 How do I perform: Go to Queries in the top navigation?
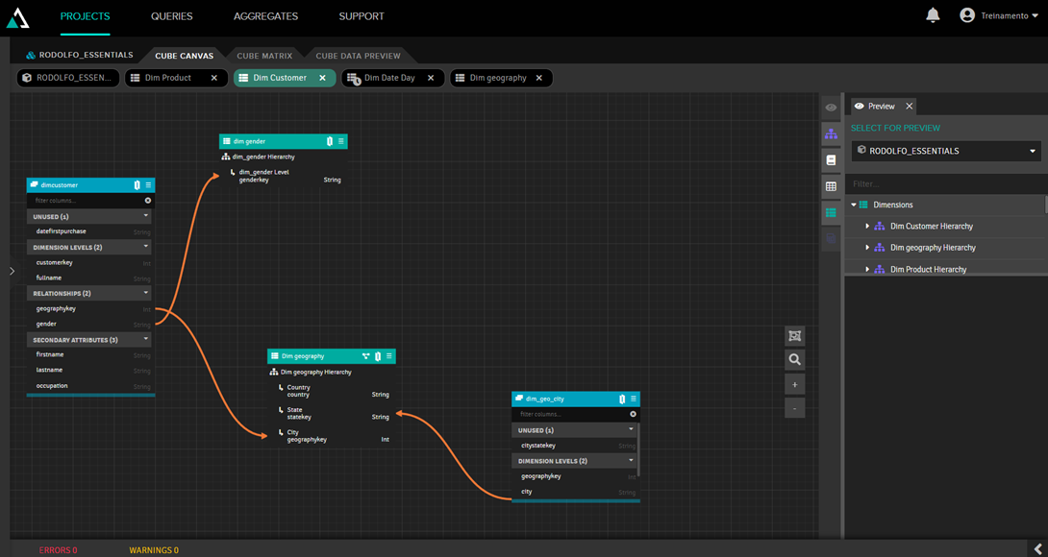pyautogui.click(x=171, y=16)
